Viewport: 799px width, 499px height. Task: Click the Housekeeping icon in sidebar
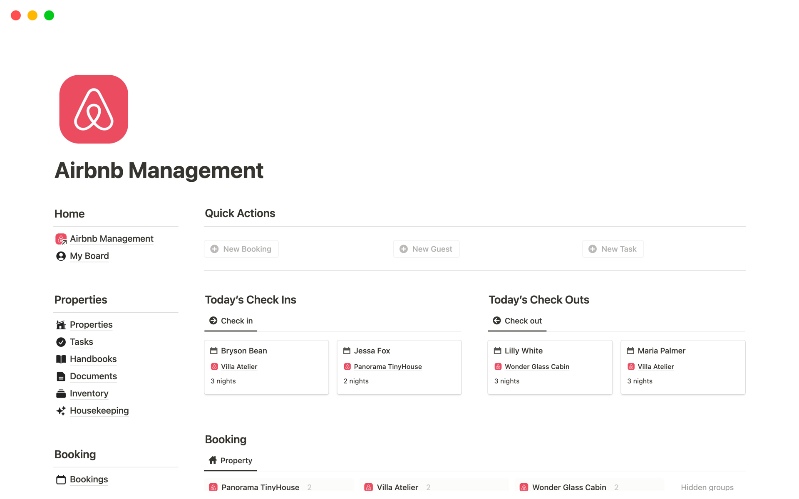61,410
